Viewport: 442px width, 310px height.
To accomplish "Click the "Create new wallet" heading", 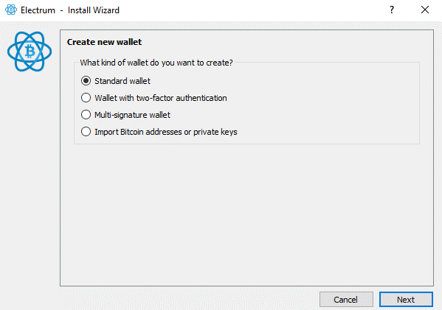I will (x=104, y=42).
